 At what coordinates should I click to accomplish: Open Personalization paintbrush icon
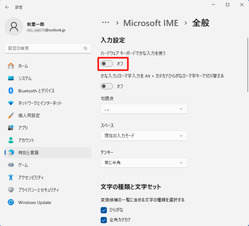[11, 115]
